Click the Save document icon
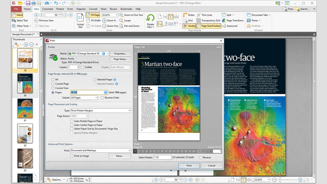The image size is (327, 184). coord(28,3)
